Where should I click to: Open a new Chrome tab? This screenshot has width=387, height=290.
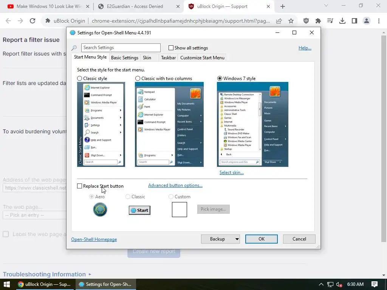click(x=283, y=7)
